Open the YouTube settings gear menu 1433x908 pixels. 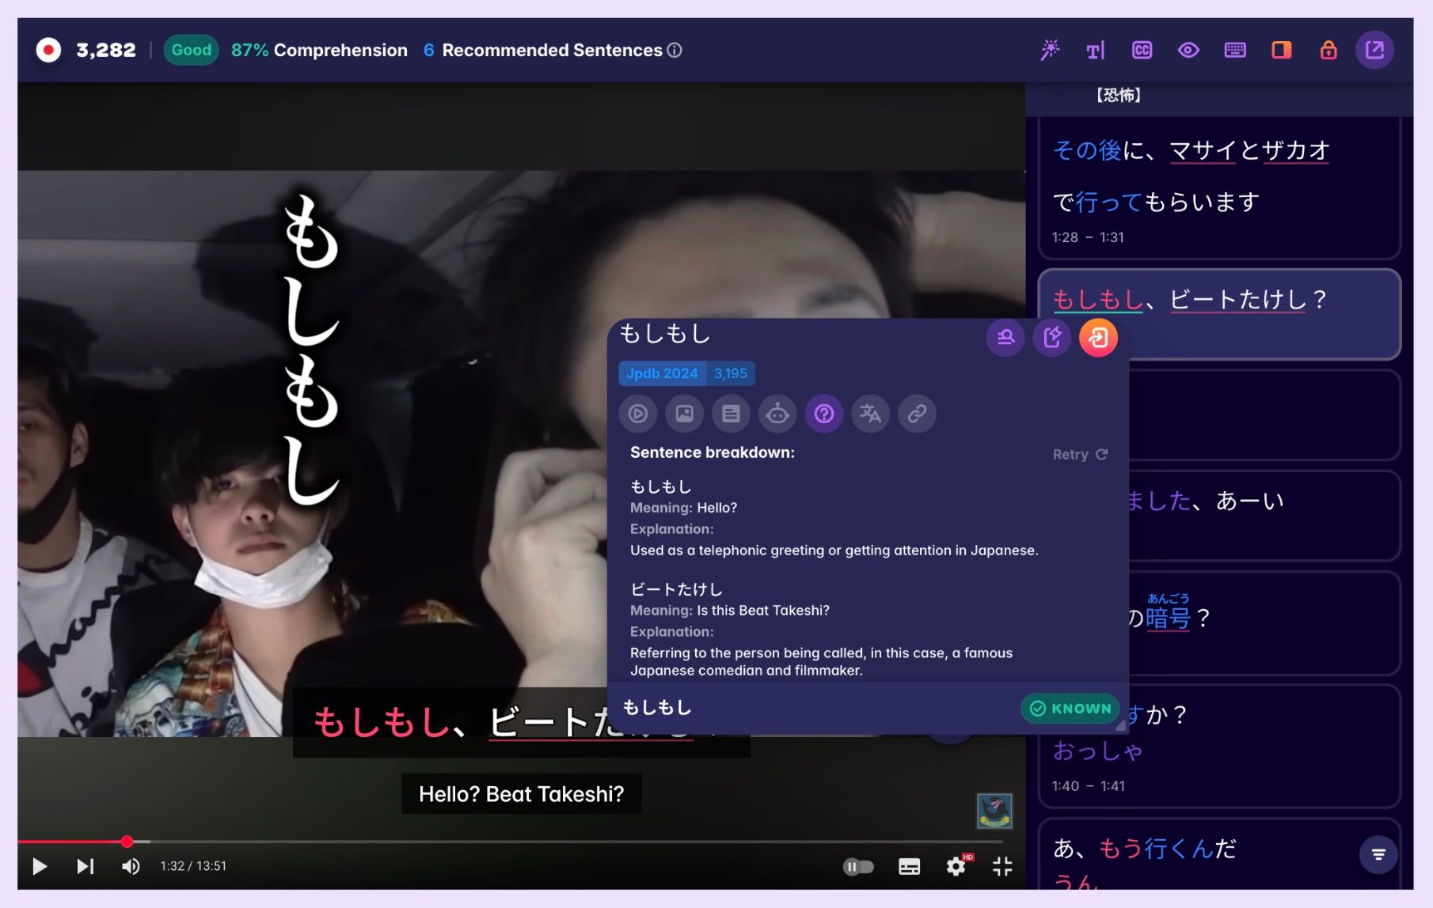coord(956,867)
